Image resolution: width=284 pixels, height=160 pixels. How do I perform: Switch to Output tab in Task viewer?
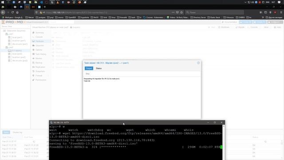(89, 68)
